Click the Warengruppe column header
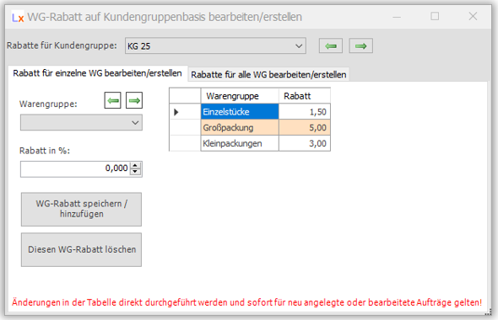 (x=240, y=96)
